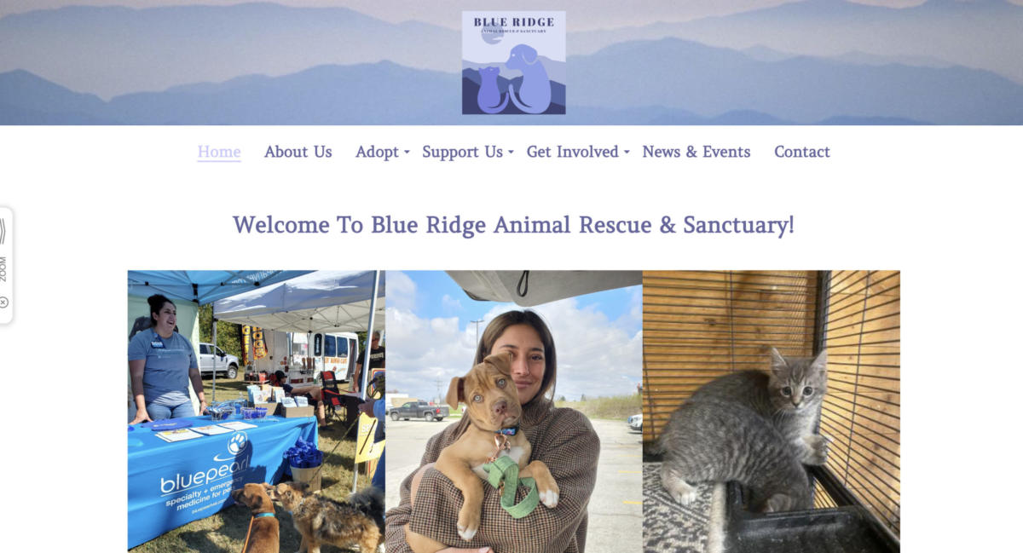
Task: Select the Get Involved menu label
Action: coord(573,152)
